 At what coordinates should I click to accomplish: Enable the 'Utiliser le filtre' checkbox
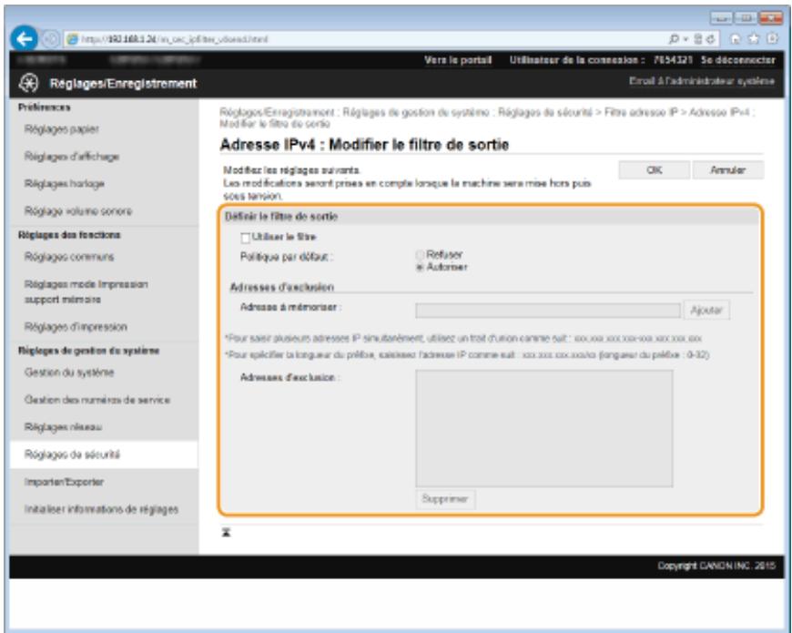coord(246,238)
